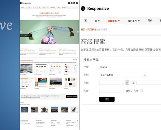
Task: Click the slider's left arrow on dragonfly image
Action: click(21, 32)
